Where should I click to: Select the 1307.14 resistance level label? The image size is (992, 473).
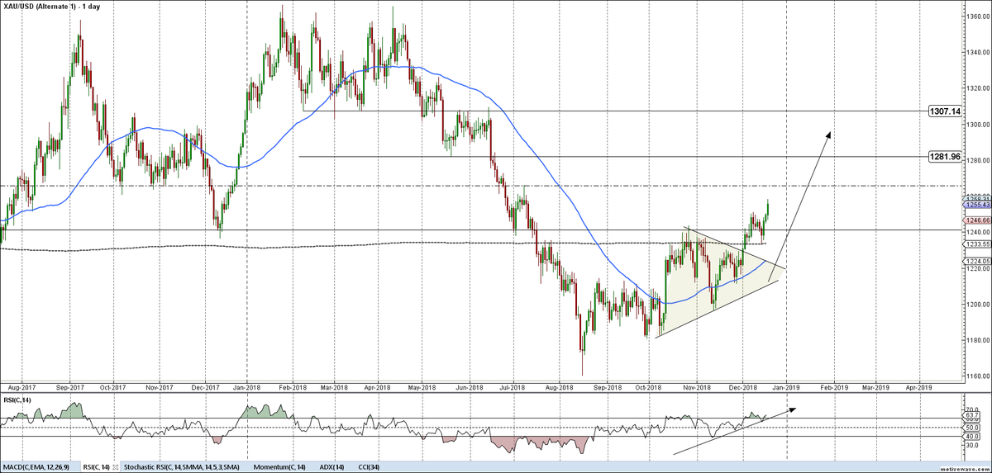click(x=943, y=111)
